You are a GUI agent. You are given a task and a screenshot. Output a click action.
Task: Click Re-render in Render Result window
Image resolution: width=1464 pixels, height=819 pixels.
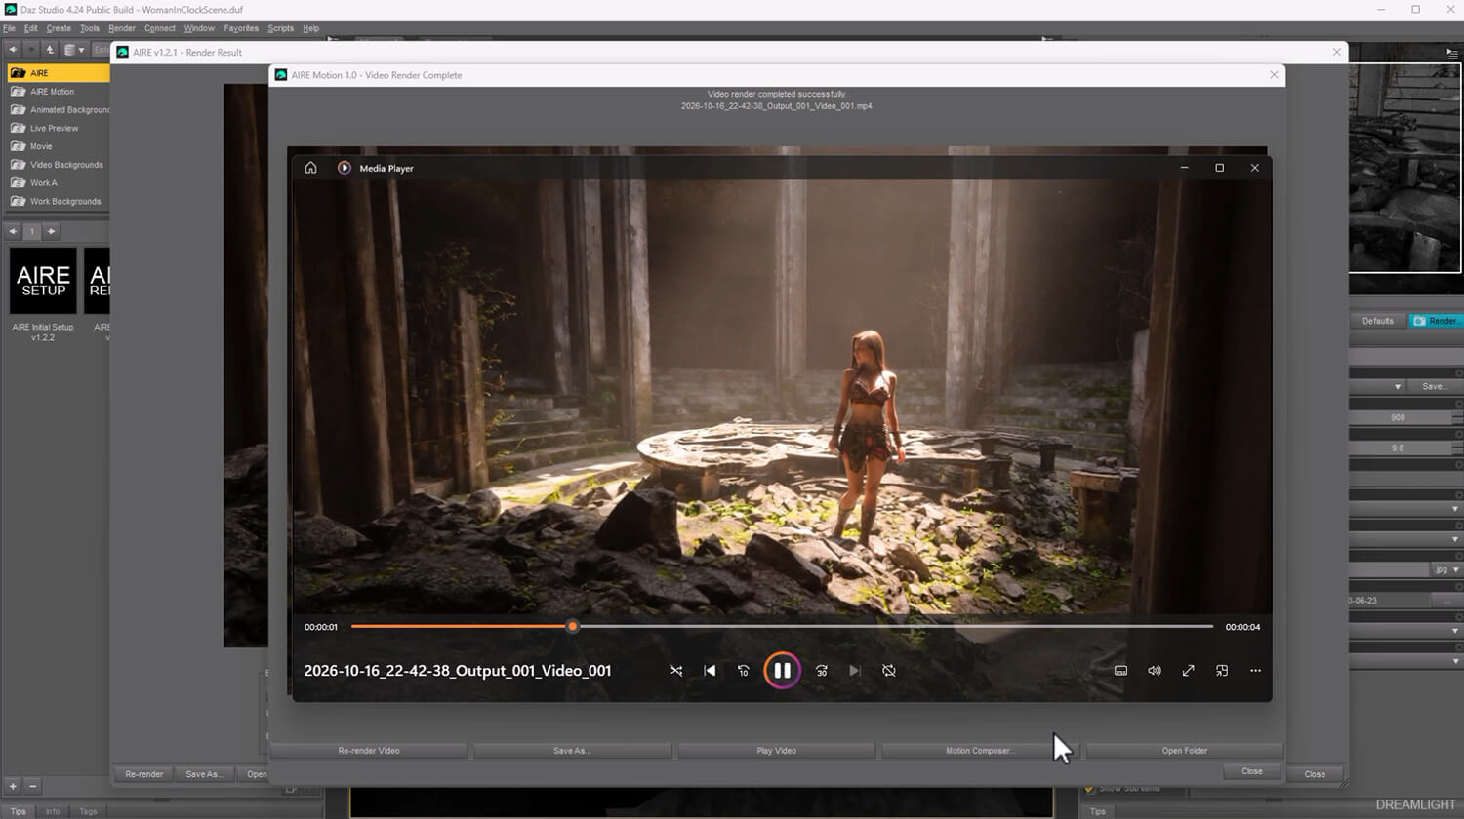click(x=144, y=774)
